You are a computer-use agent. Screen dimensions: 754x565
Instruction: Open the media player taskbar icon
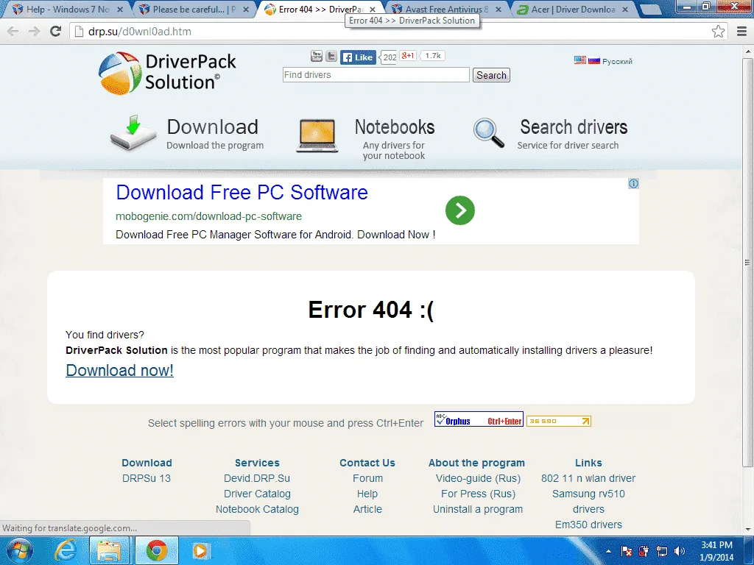point(200,550)
